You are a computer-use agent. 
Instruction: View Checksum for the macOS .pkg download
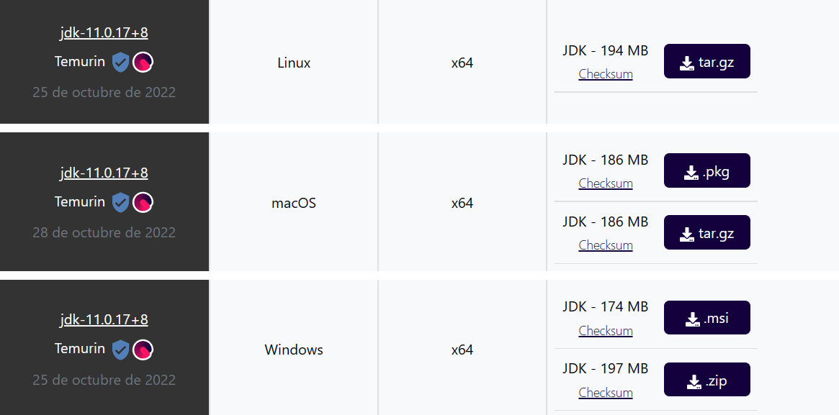click(606, 183)
